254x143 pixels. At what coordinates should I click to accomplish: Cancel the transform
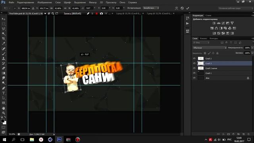(182, 8)
